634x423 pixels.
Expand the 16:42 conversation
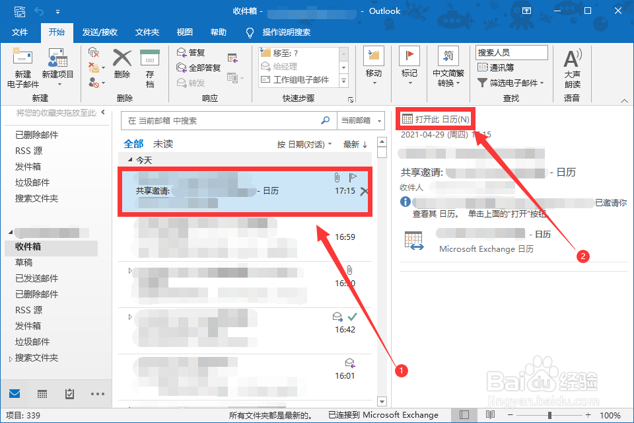click(x=130, y=317)
